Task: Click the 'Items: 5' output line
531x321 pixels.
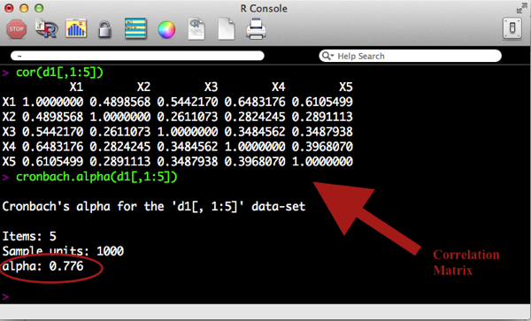Action: [x=29, y=236]
